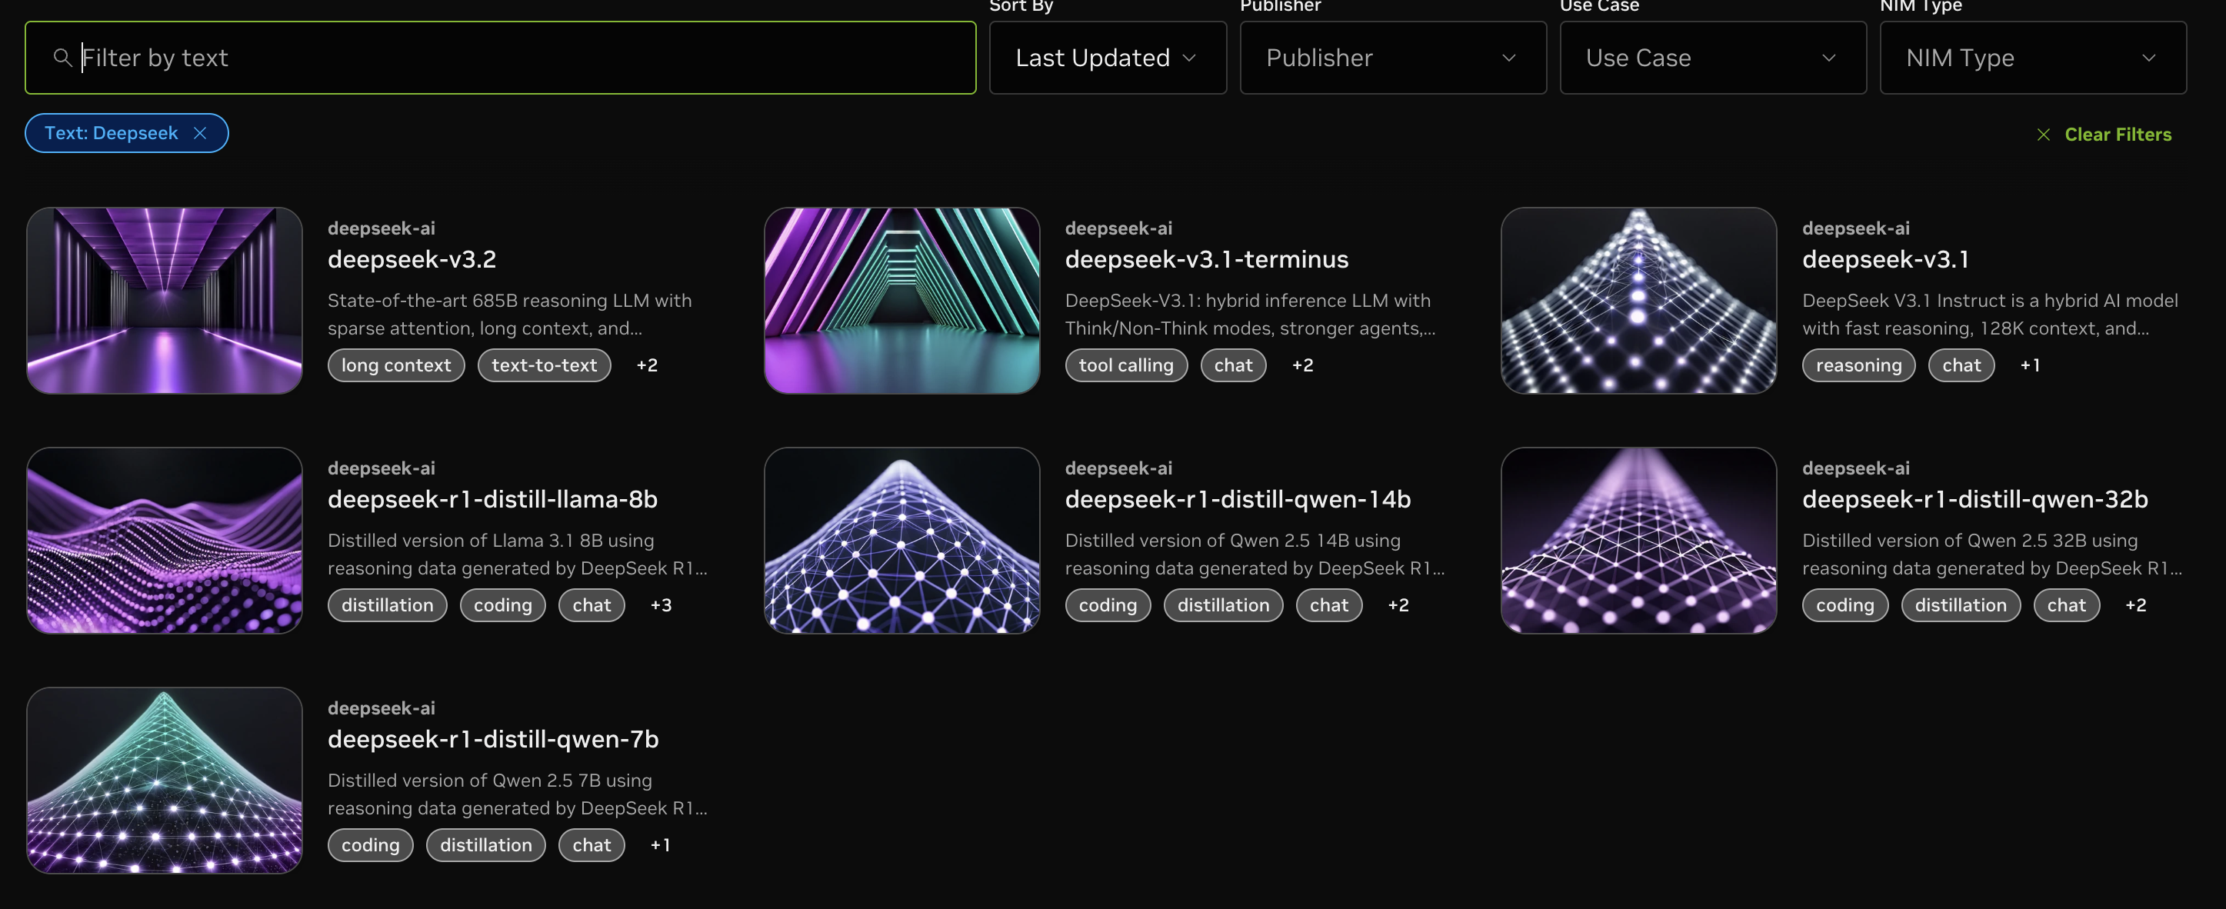Expand the +3 tags on distill-llama-8b
Image resolution: width=2226 pixels, height=909 pixels.
[661, 605]
